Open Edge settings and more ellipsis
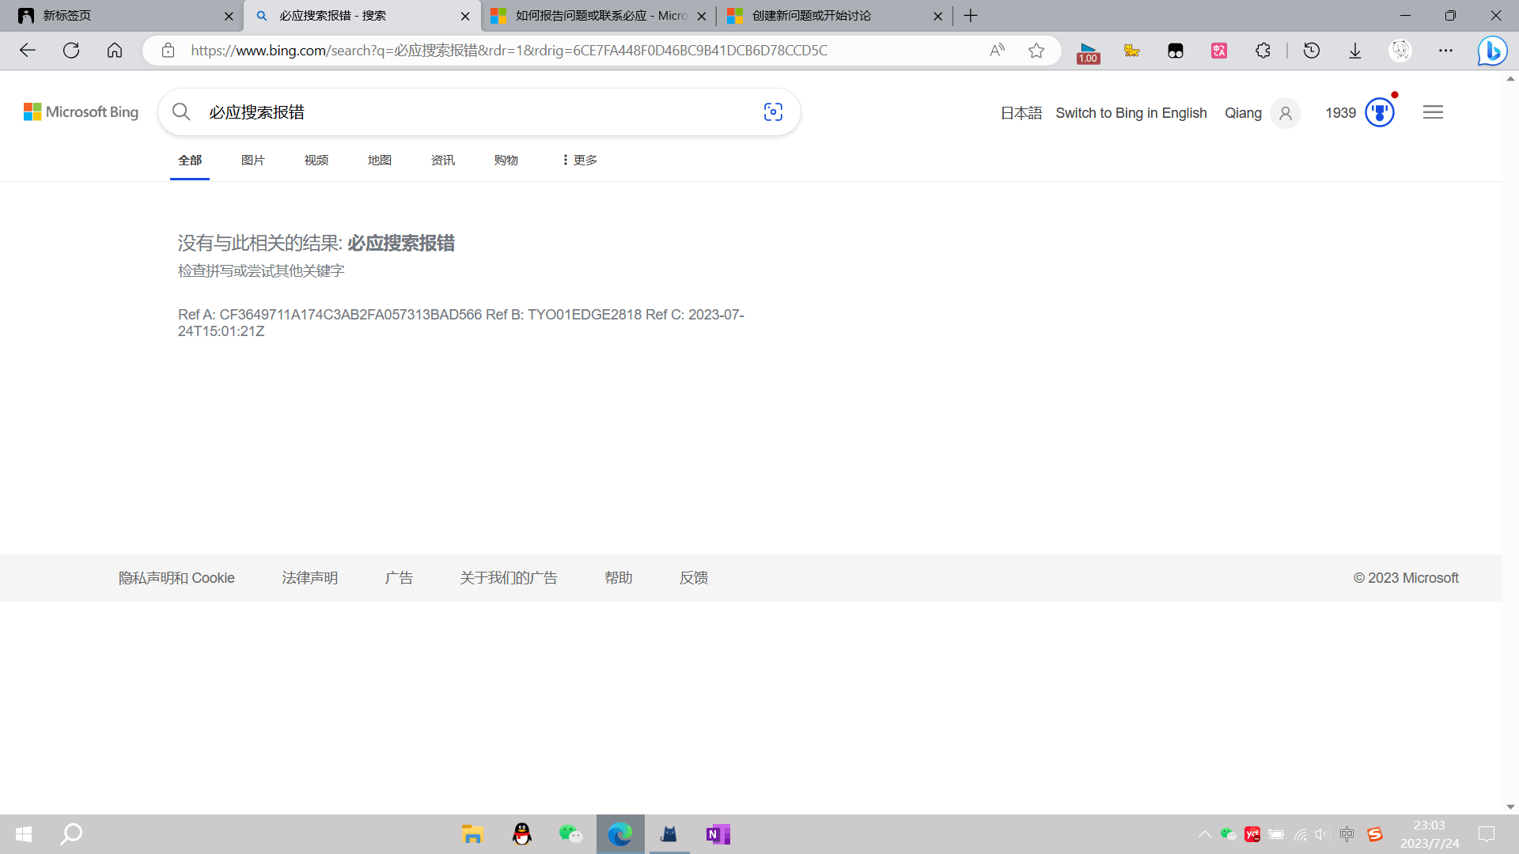The image size is (1519, 854). (x=1445, y=51)
